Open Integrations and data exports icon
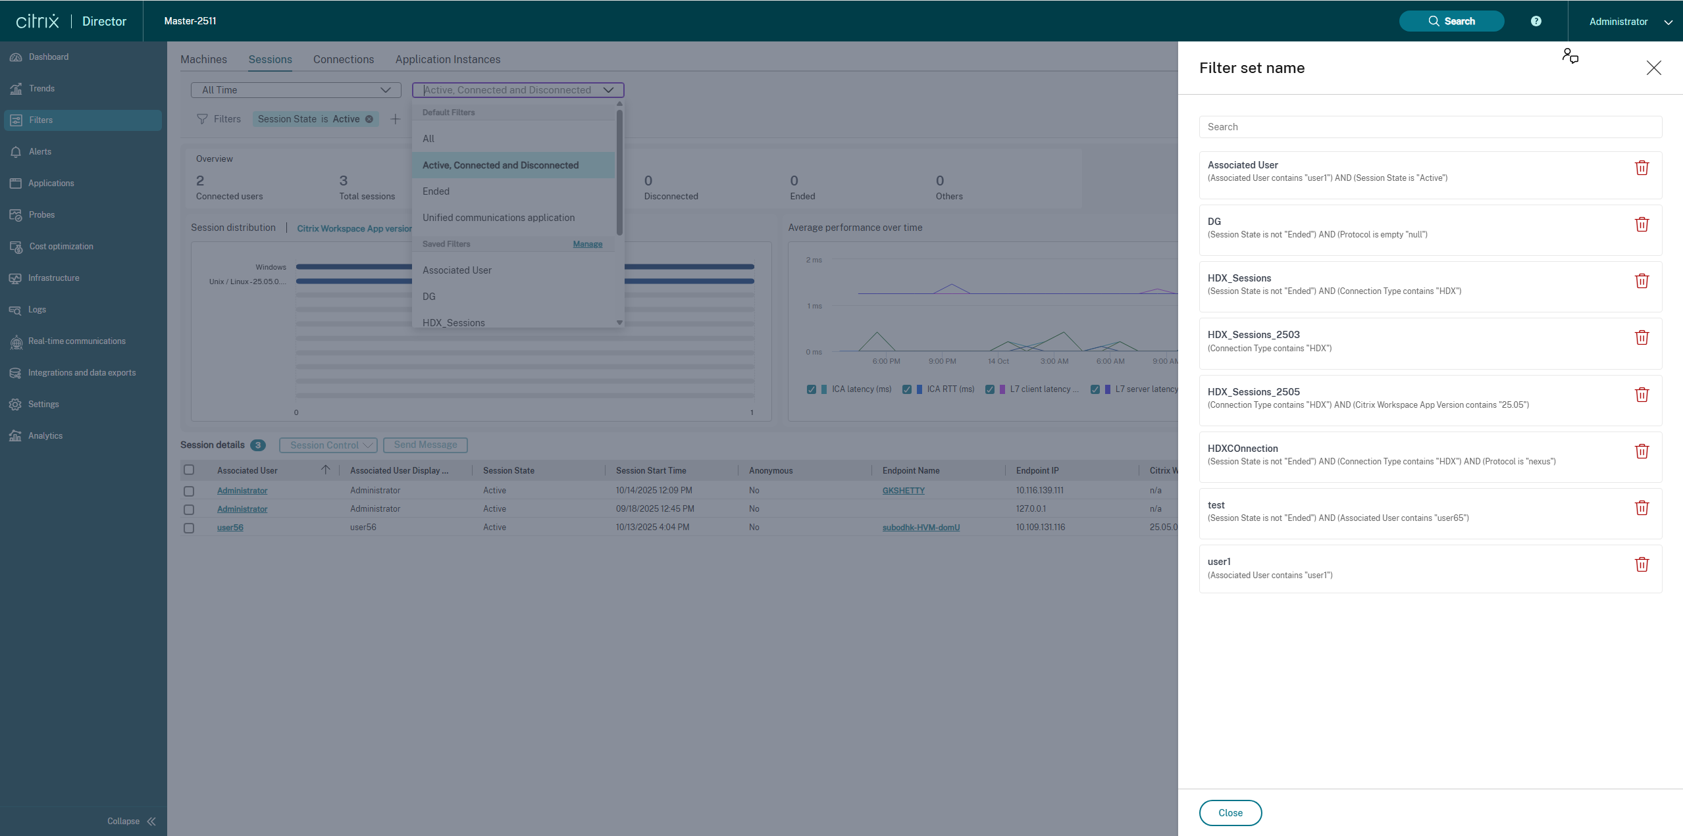1683x836 pixels. [x=16, y=373]
